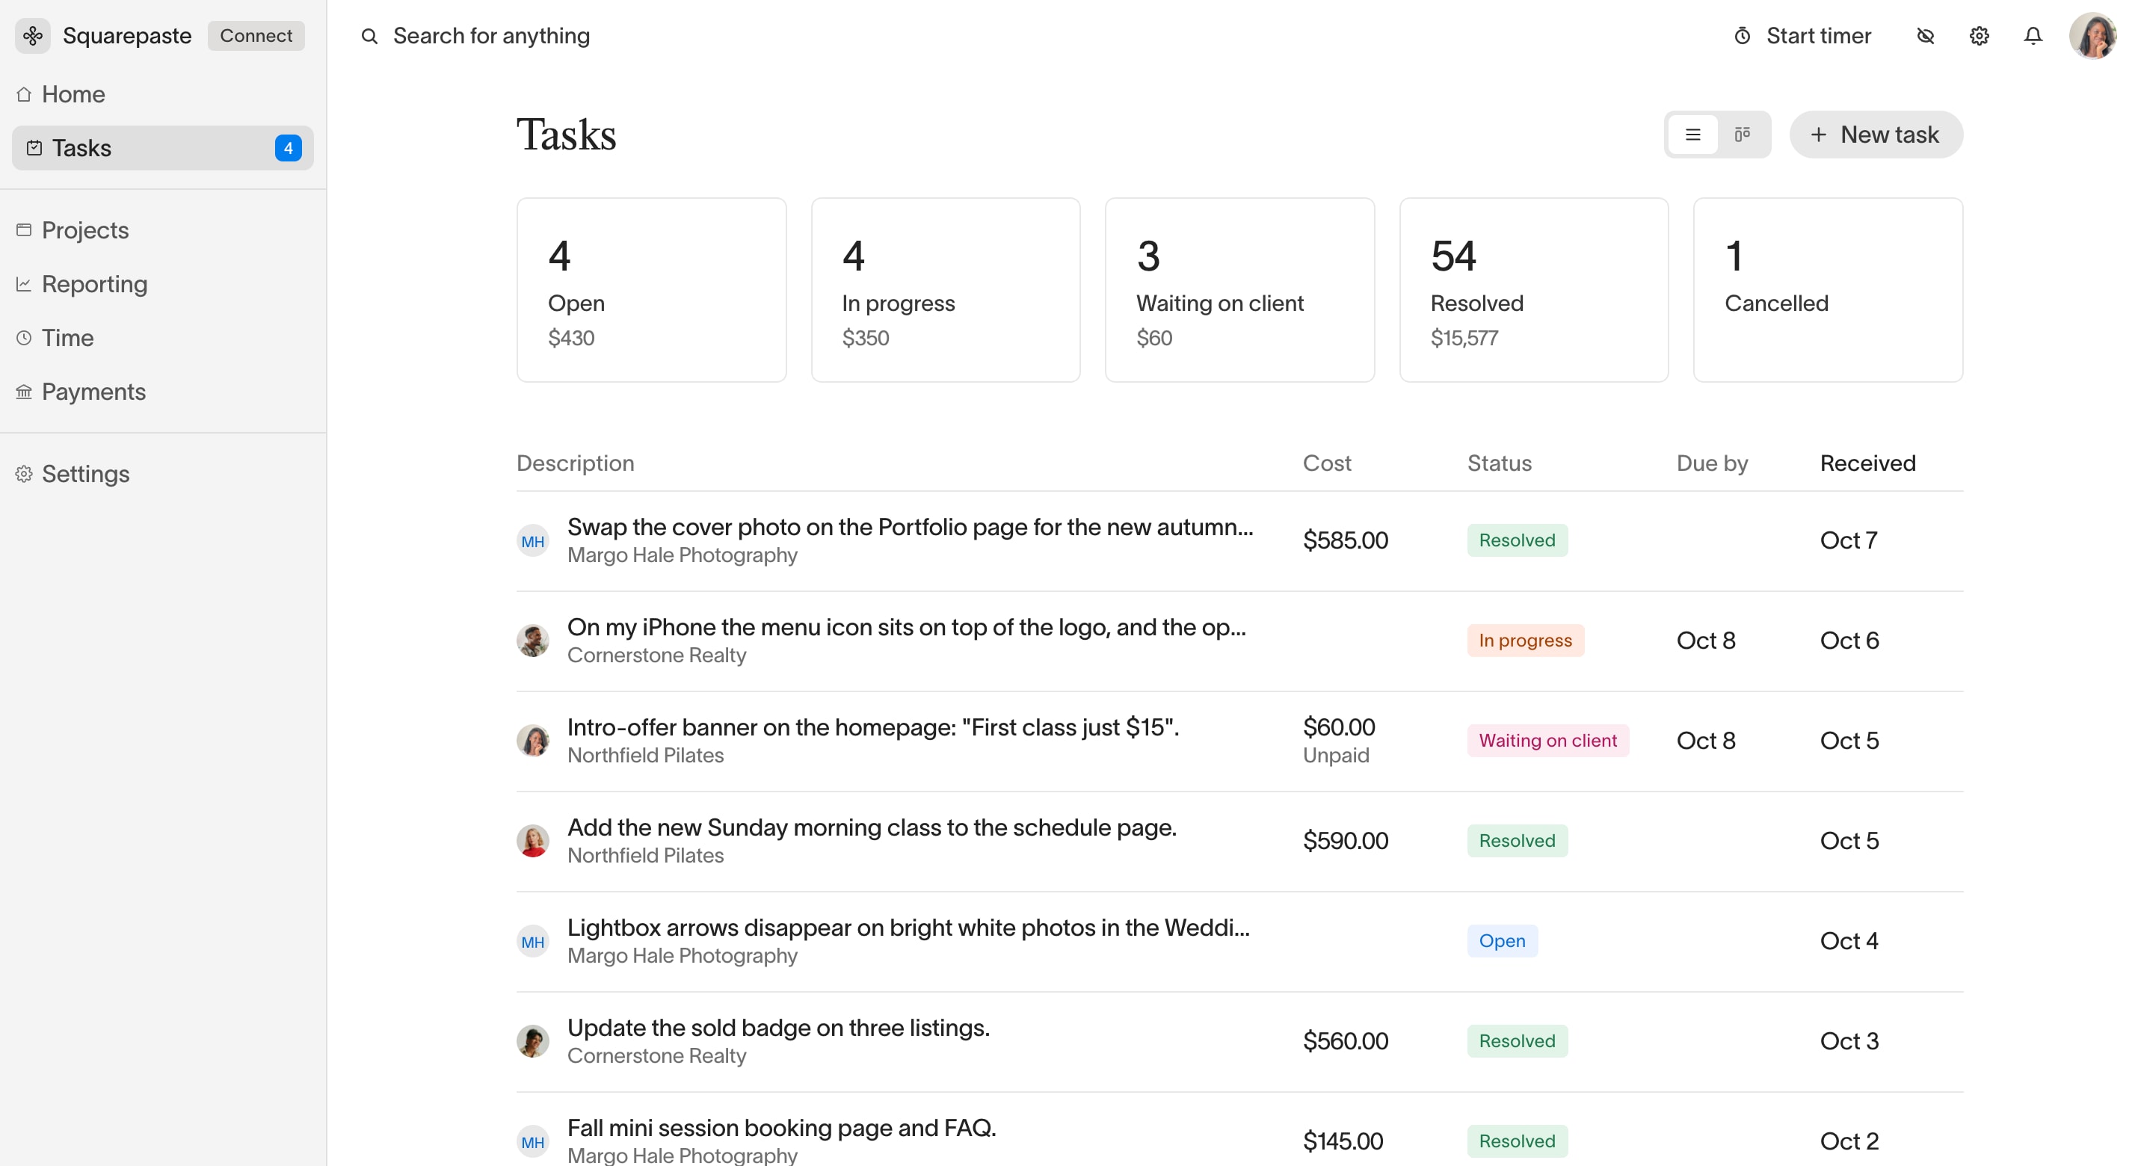Open the Swap the cover photo task
The width and height of the screenshot is (2141, 1166).
click(x=1240, y=541)
